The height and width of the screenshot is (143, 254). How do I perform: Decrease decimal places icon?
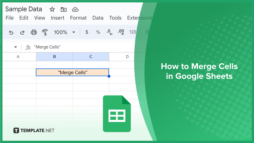click(110, 32)
